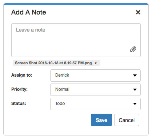The height and width of the screenshot is (138, 152).
Task: Save the note
Action: 101,120
